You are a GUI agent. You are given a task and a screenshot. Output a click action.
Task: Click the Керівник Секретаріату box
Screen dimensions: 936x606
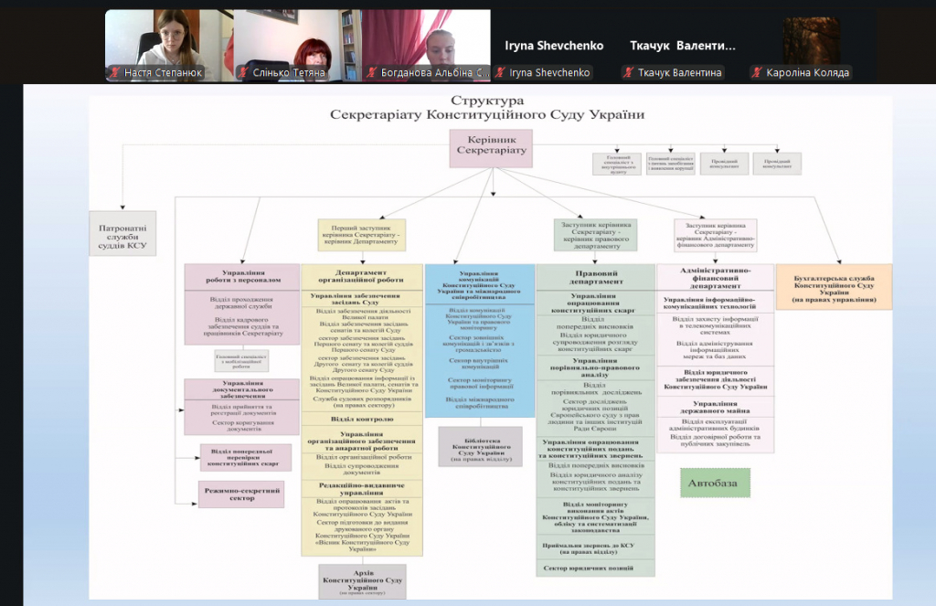point(492,147)
